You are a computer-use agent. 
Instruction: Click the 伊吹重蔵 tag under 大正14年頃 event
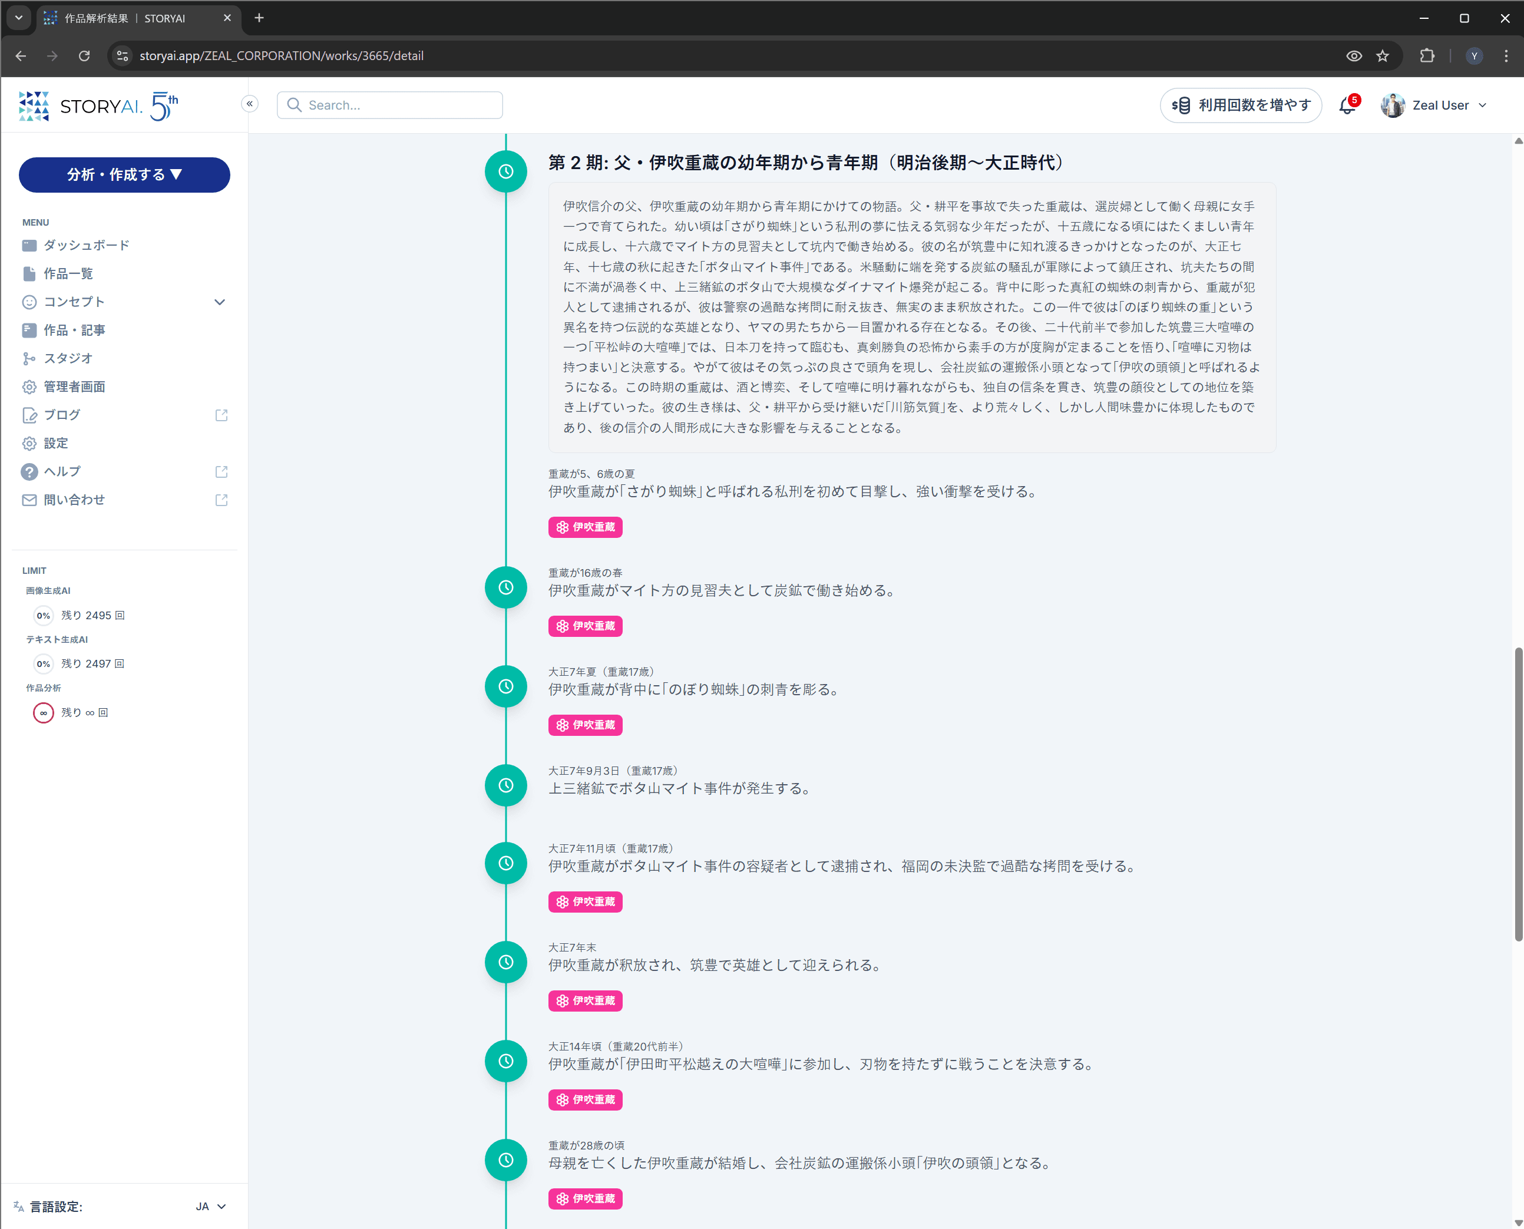coord(586,1100)
